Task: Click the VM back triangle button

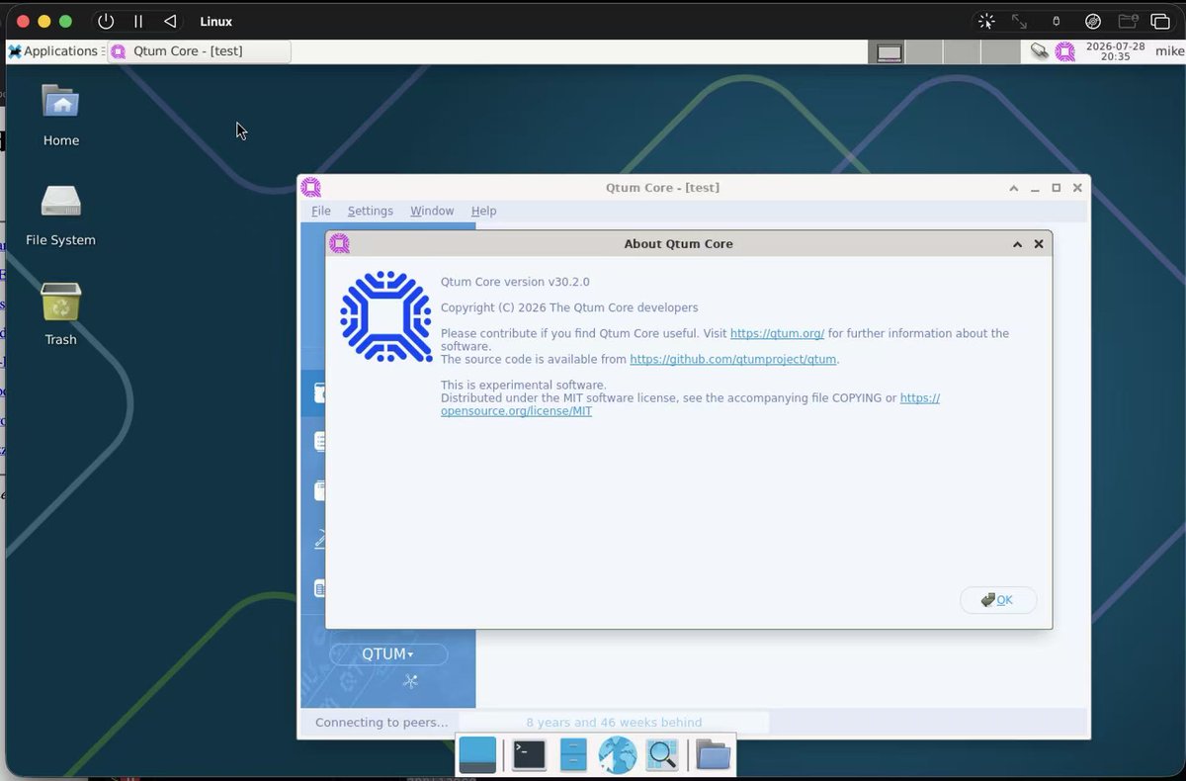Action: [170, 21]
